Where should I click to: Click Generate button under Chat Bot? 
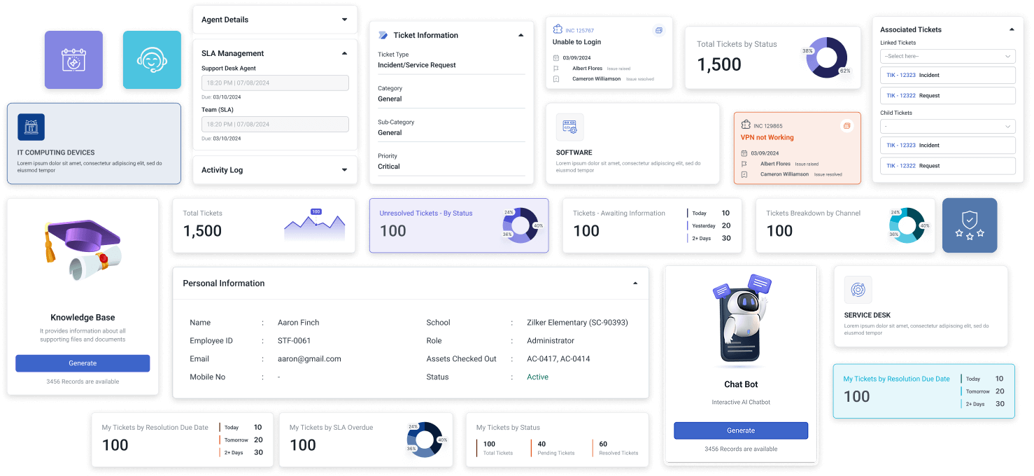point(741,430)
